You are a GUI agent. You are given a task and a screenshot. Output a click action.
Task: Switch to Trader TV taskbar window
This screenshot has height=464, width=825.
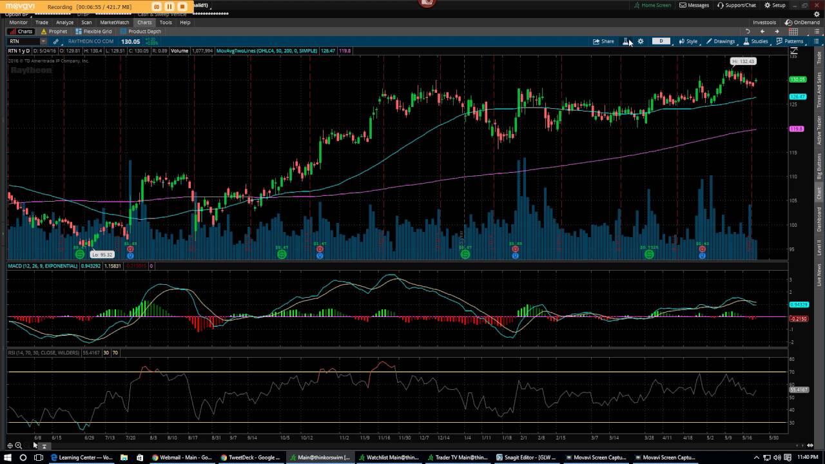click(x=458, y=458)
